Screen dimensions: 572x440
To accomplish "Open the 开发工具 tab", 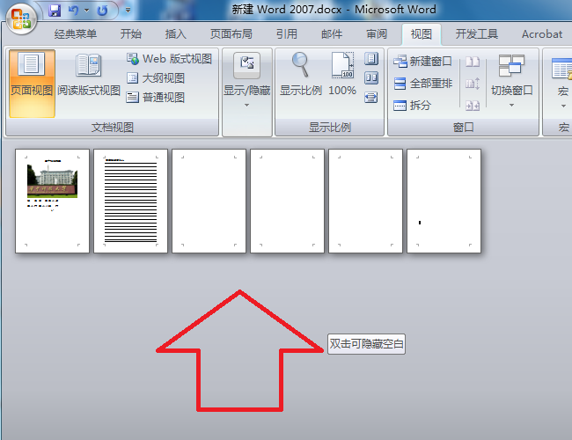I will (476, 34).
